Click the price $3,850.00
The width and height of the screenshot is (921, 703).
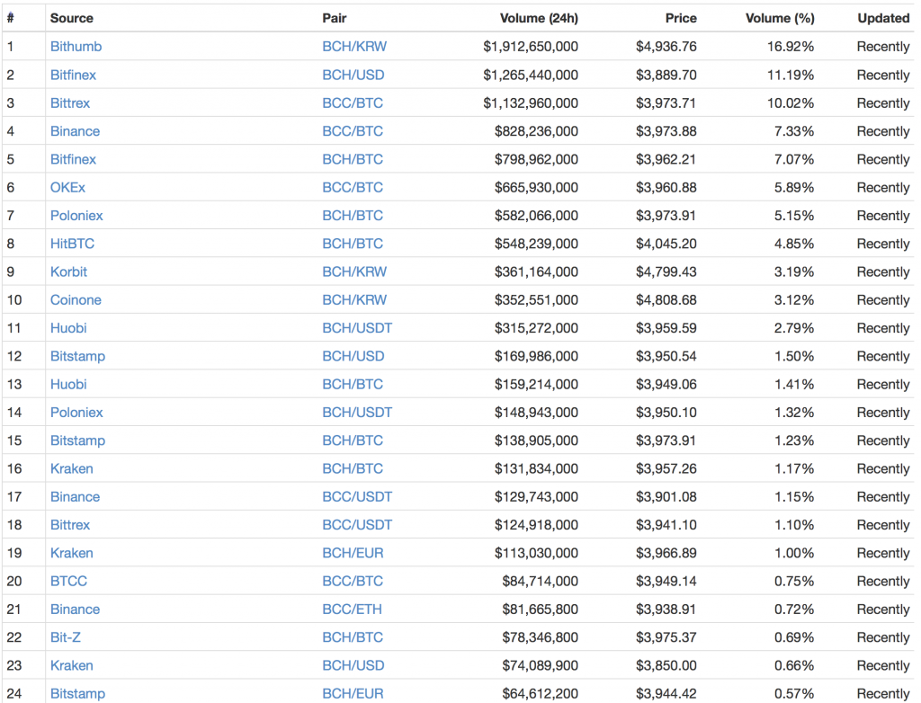pyautogui.click(x=666, y=666)
